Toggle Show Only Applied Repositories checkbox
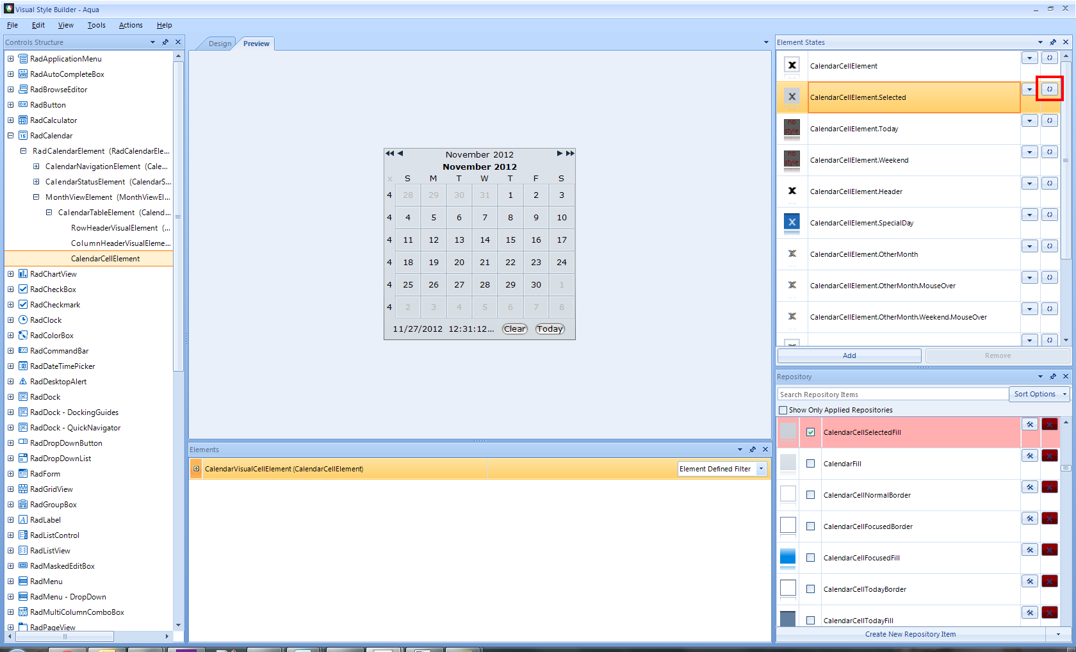 (783, 410)
